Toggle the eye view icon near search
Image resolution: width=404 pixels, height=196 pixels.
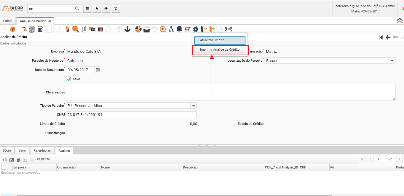coord(106,9)
